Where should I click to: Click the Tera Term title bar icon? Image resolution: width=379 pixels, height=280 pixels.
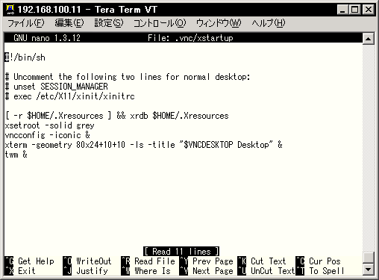(10, 10)
